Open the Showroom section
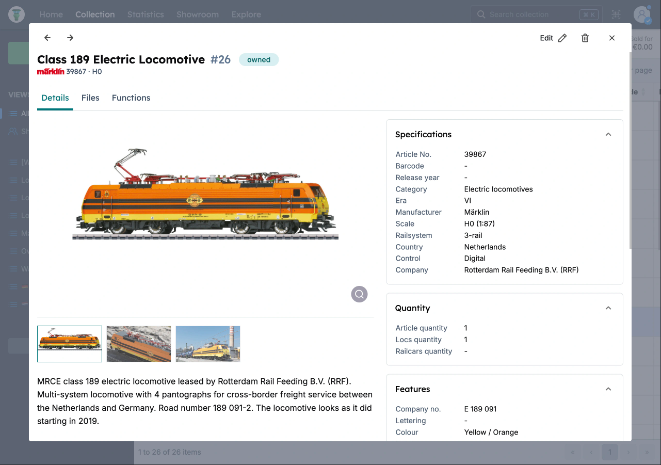Screen dimensions: 661x465 point(198,14)
